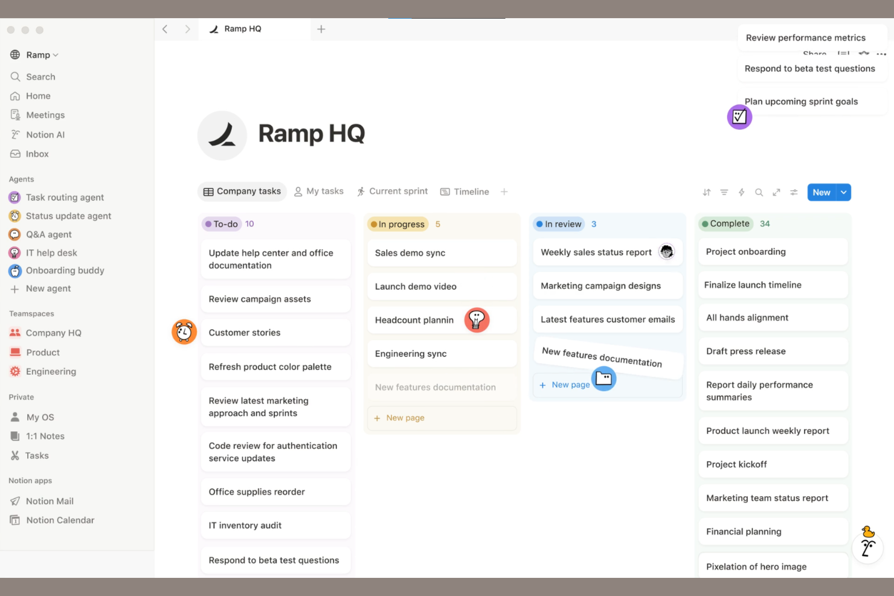Viewport: 894px width, 596px height.
Task: Open the Project onboarding card
Action: pyautogui.click(x=773, y=252)
